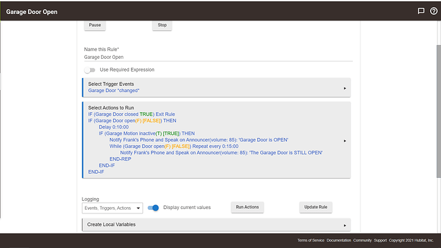Viewport: 441px width, 248px height.
Task: Expand Select Trigger Events arrow
Action: pyautogui.click(x=345, y=88)
